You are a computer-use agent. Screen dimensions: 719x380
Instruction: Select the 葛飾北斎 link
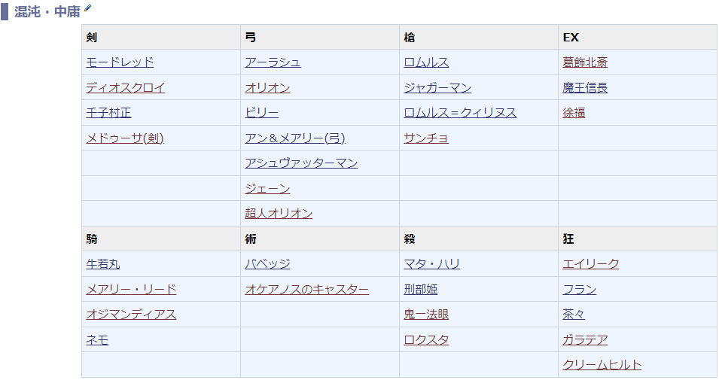(585, 62)
